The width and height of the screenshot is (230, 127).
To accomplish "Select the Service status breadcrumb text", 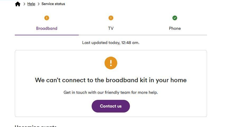I will coord(53,4).
